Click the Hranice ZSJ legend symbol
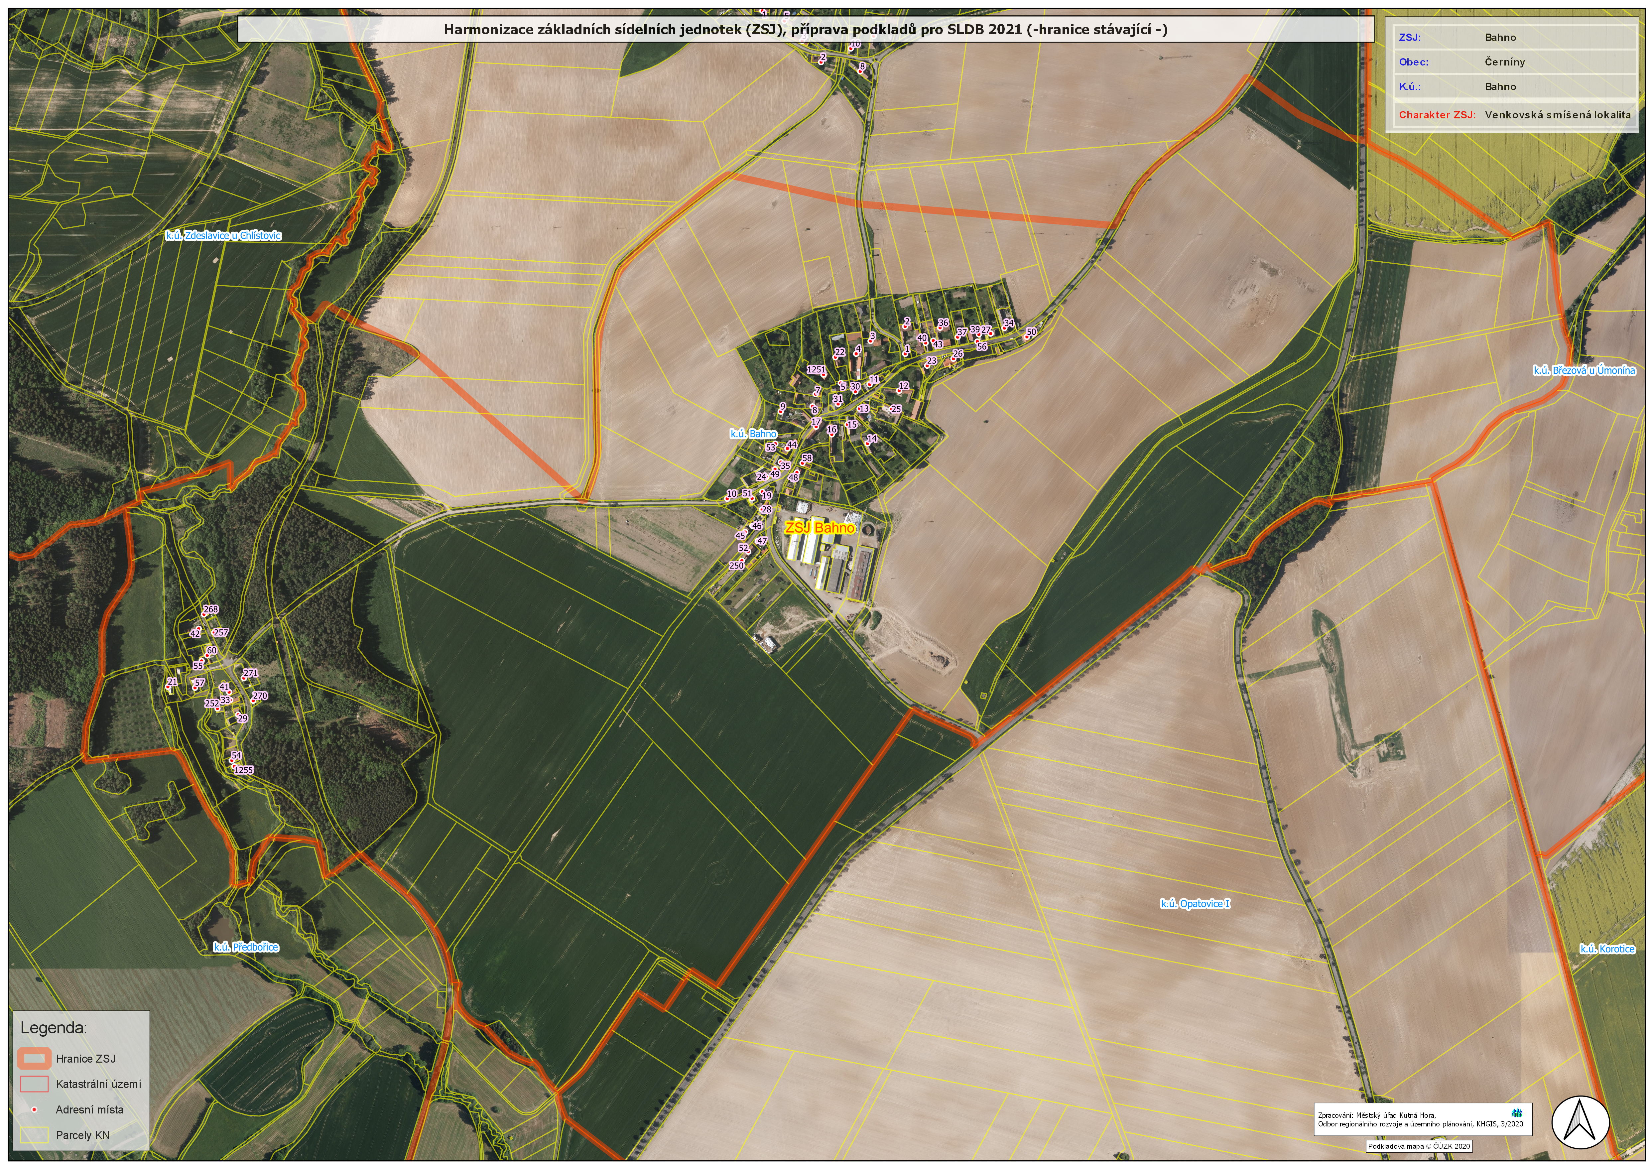Image resolution: width=1649 pixels, height=1166 pixels. (x=34, y=1058)
